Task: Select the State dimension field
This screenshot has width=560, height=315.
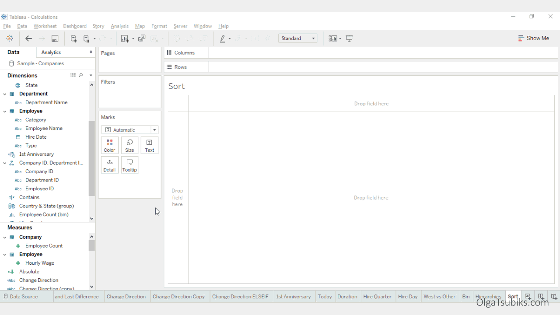Action: coord(31,85)
